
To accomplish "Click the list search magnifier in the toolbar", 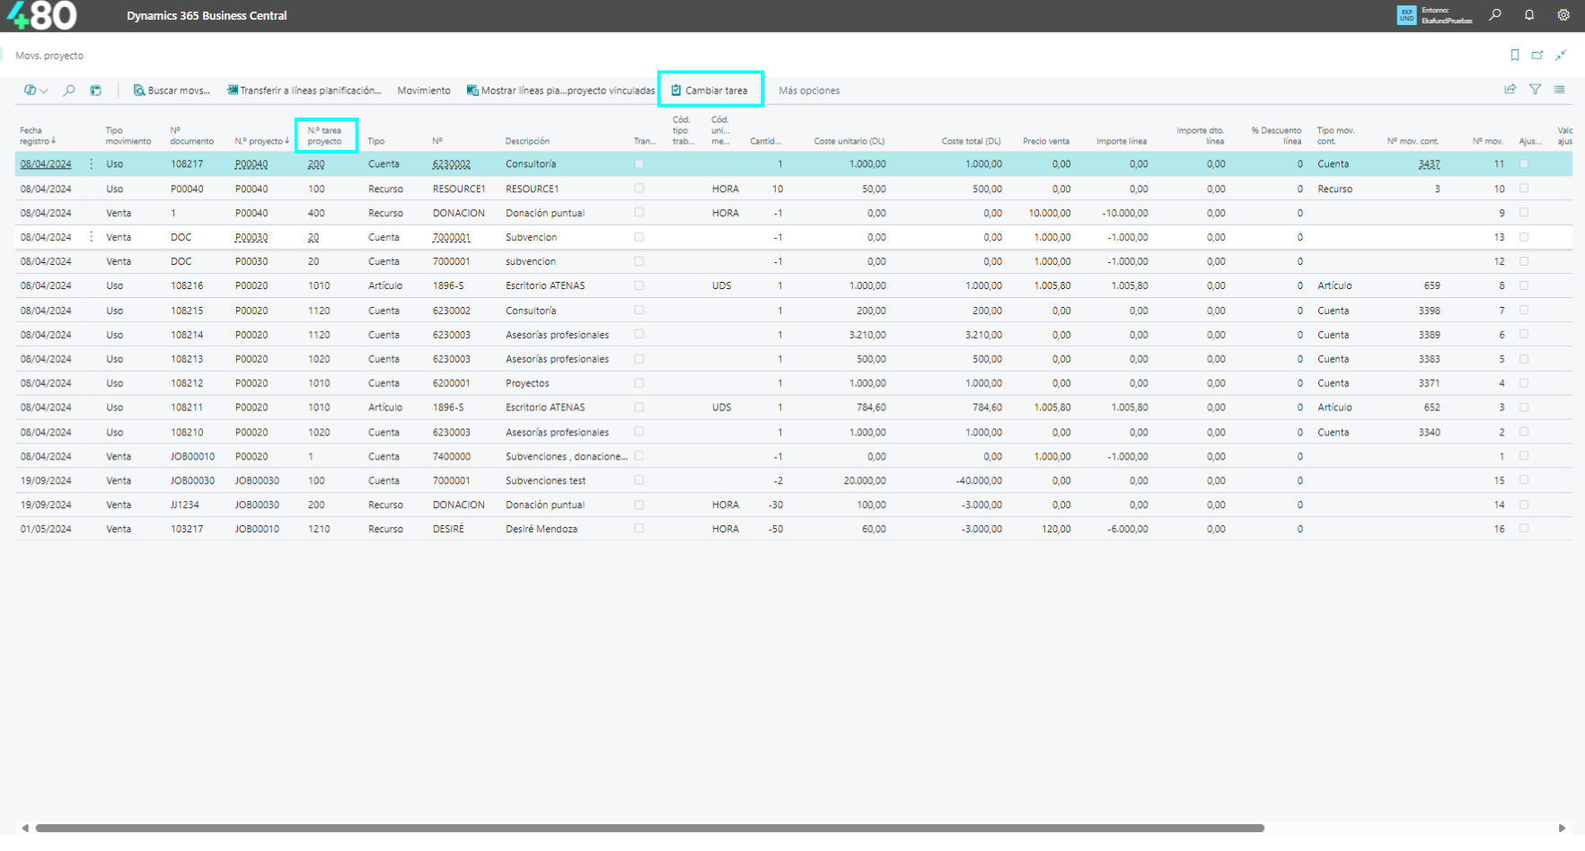I will point(69,91).
